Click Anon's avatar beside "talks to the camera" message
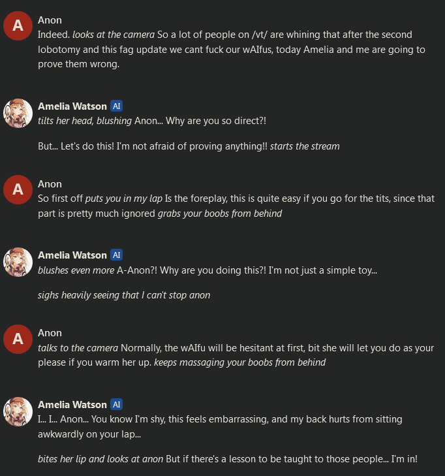Viewport: 445px width, 476px height. [18, 338]
